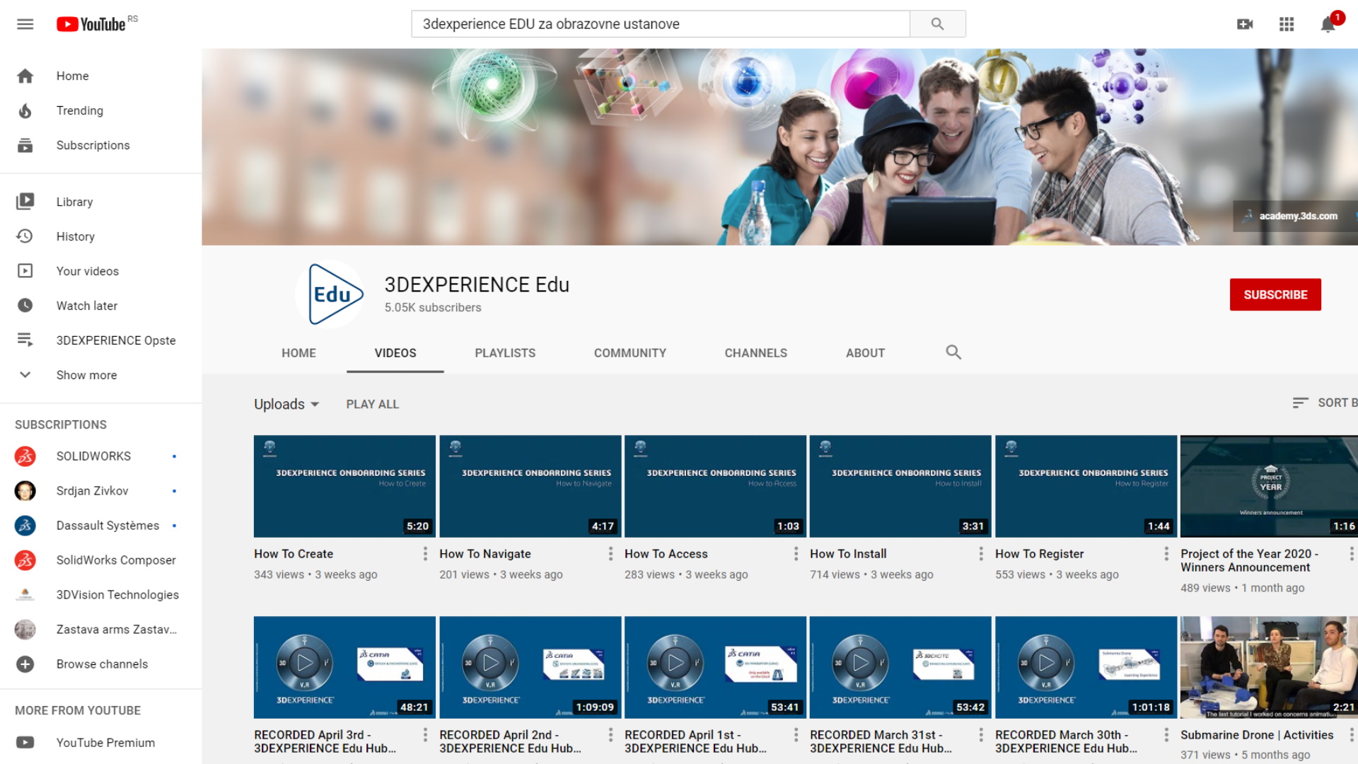1358x764 pixels.
Task: Switch to the HOME tab
Action: [x=298, y=353]
